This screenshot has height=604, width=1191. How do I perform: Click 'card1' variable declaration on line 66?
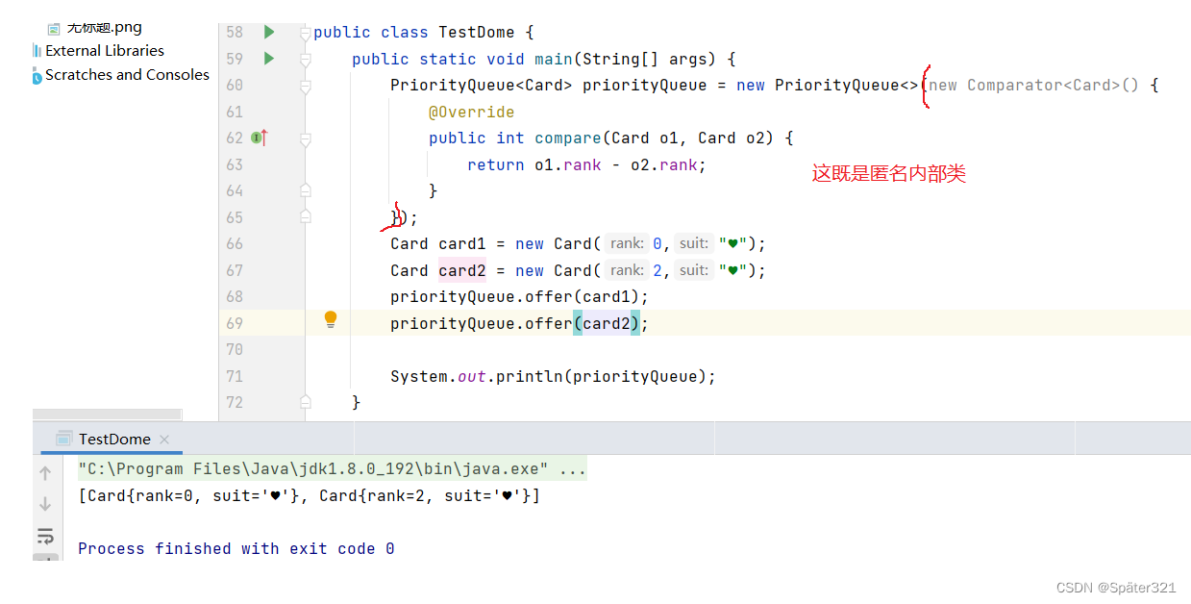[462, 244]
